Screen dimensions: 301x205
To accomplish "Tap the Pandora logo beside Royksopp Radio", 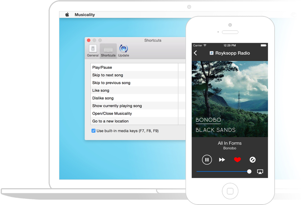I will coord(212,53).
